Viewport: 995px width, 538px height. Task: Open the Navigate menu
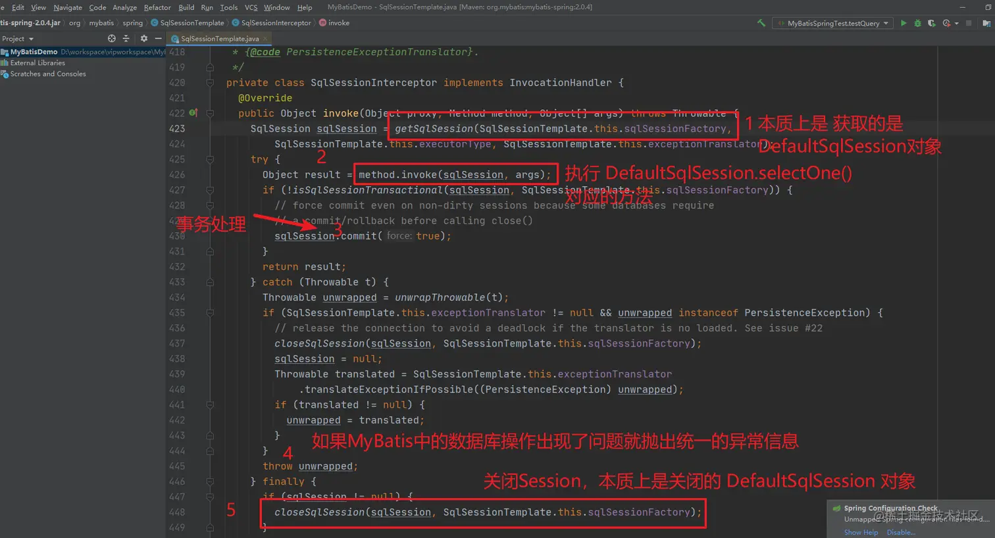68,7
